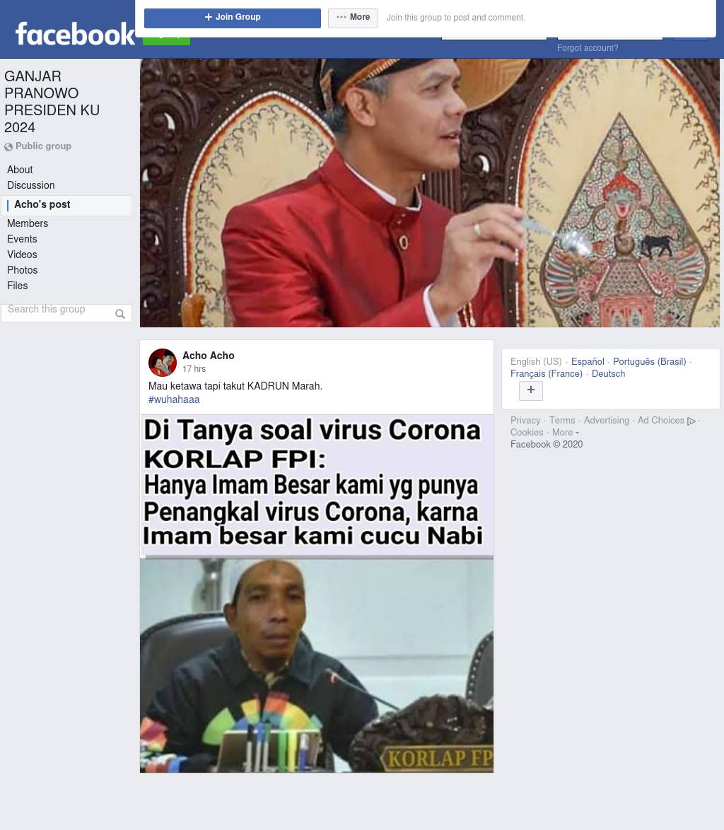724x830 pixels.
Task: Expand the footer More dropdown
Action: coord(565,433)
